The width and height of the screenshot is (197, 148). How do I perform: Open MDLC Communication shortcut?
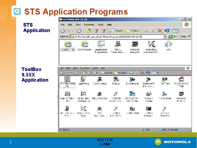click(x=118, y=47)
